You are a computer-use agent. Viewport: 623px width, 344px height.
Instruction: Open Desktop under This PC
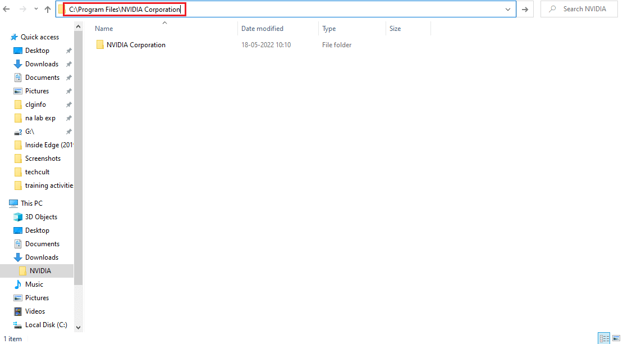38,230
